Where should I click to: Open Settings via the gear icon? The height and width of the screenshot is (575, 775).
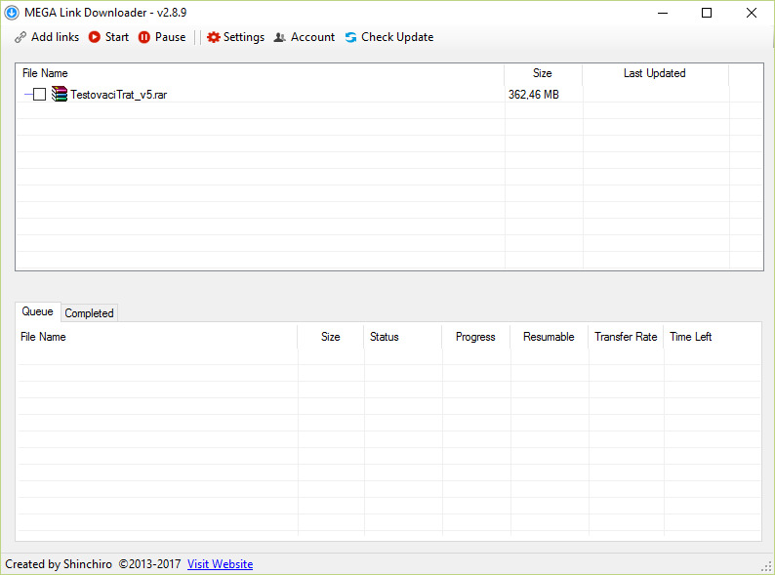click(213, 37)
